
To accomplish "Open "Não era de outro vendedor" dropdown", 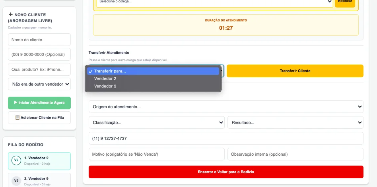I will click(x=39, y=84).
